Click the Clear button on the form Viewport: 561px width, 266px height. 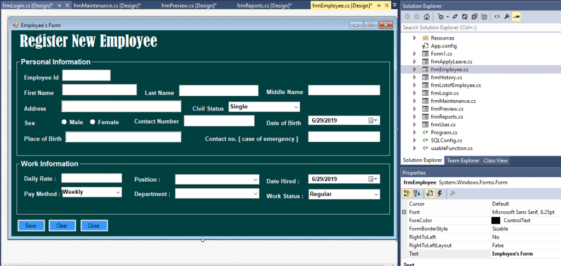coord(62,225)
